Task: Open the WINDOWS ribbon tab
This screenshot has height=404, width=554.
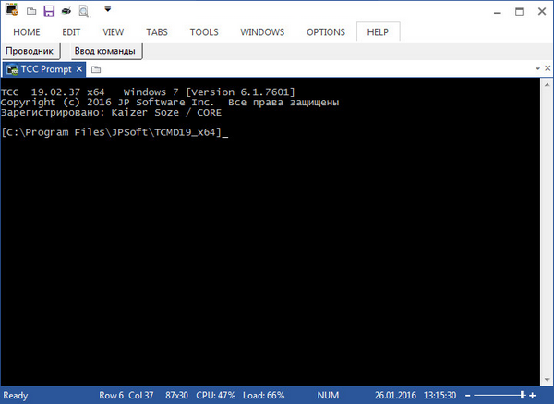Action: [262, 32]
